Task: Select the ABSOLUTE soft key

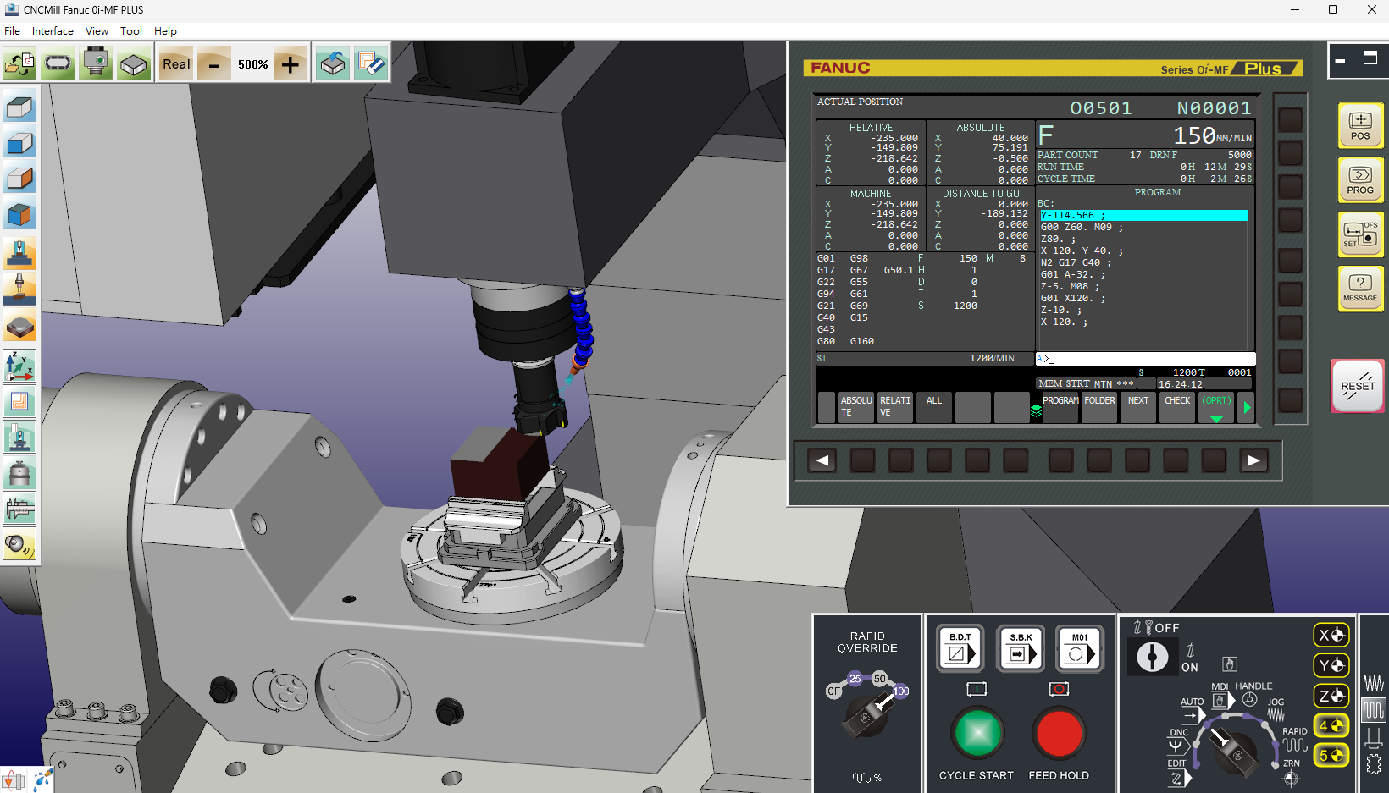Action: click(x=856, y=407)
